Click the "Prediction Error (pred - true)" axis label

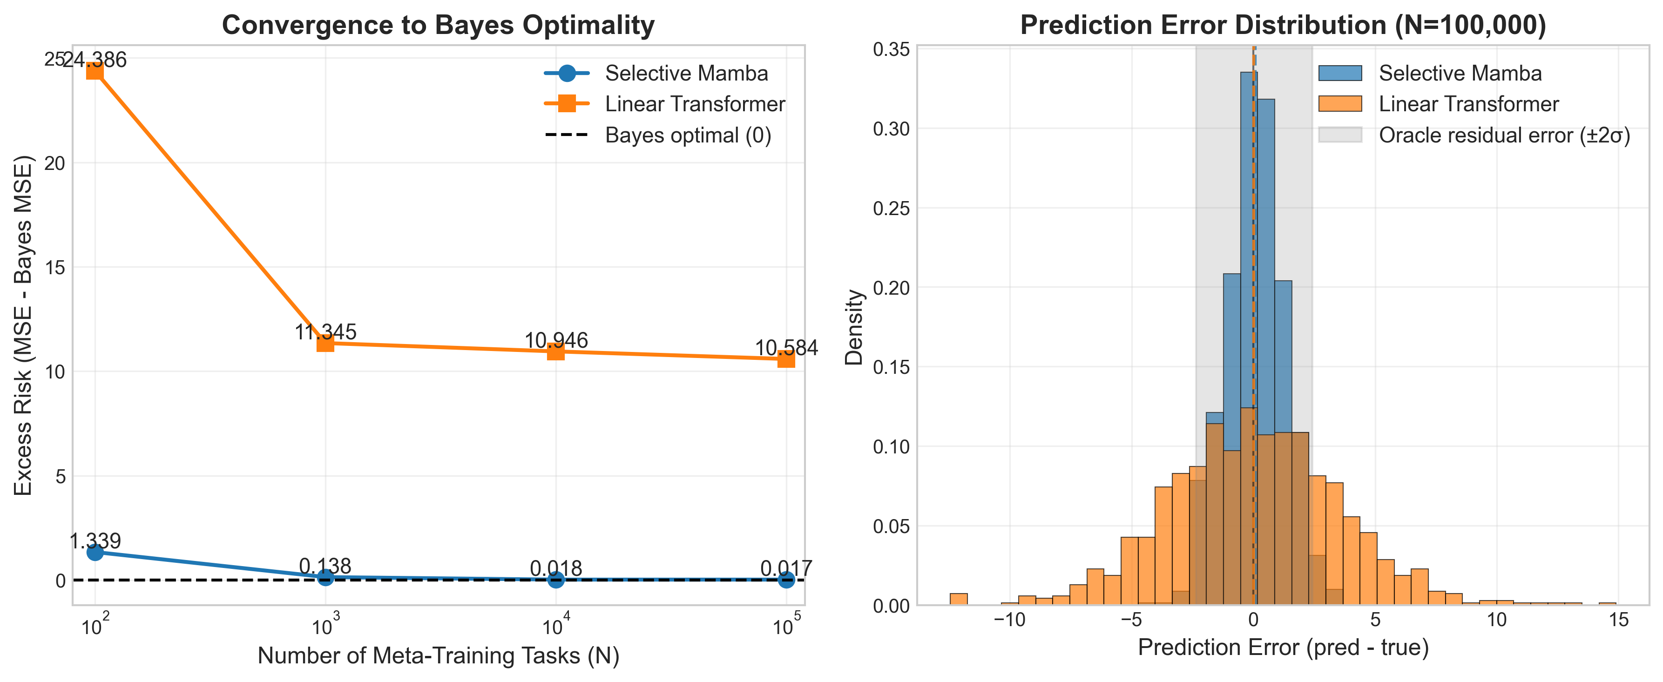(1283, 647)
